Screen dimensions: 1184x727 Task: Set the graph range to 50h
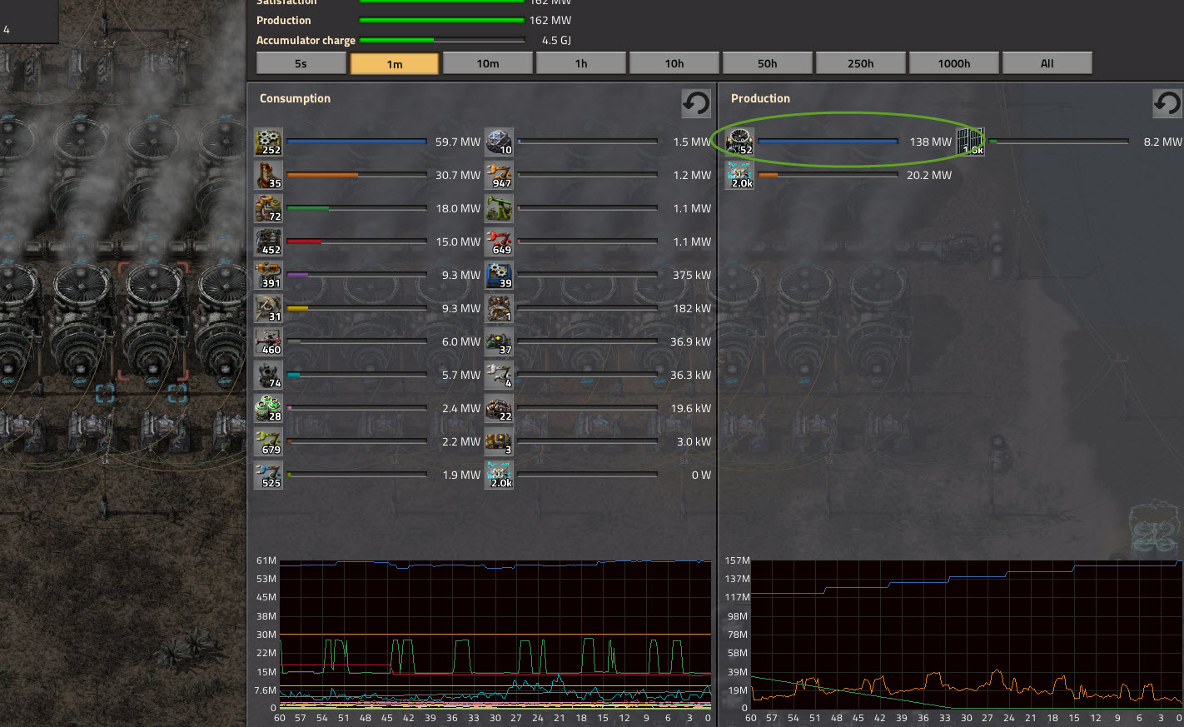click(x=768, y=63)
